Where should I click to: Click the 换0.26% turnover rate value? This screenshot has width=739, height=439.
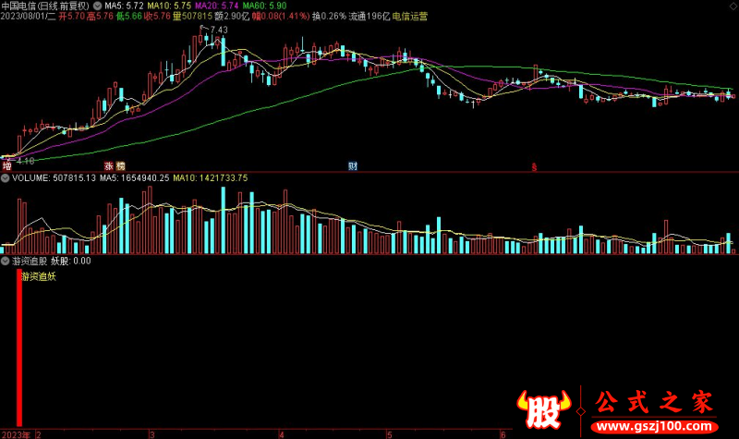click(x=329, y=17)
